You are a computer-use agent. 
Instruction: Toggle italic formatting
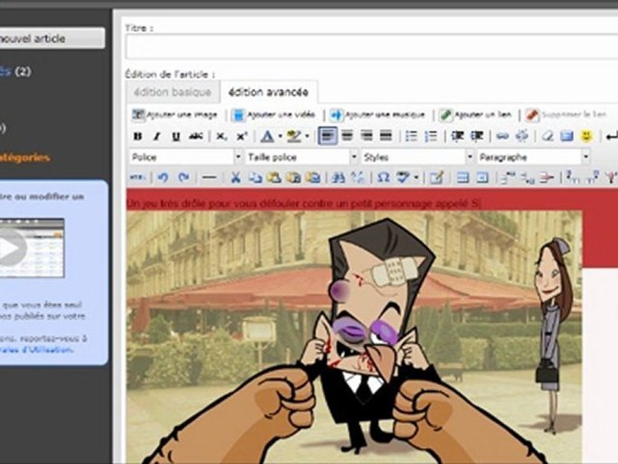point(157,137)
